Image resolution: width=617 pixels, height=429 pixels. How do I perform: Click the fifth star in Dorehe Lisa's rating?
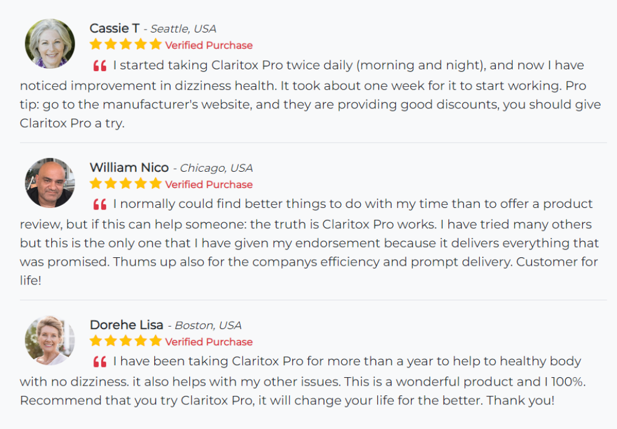click(156, 341)
